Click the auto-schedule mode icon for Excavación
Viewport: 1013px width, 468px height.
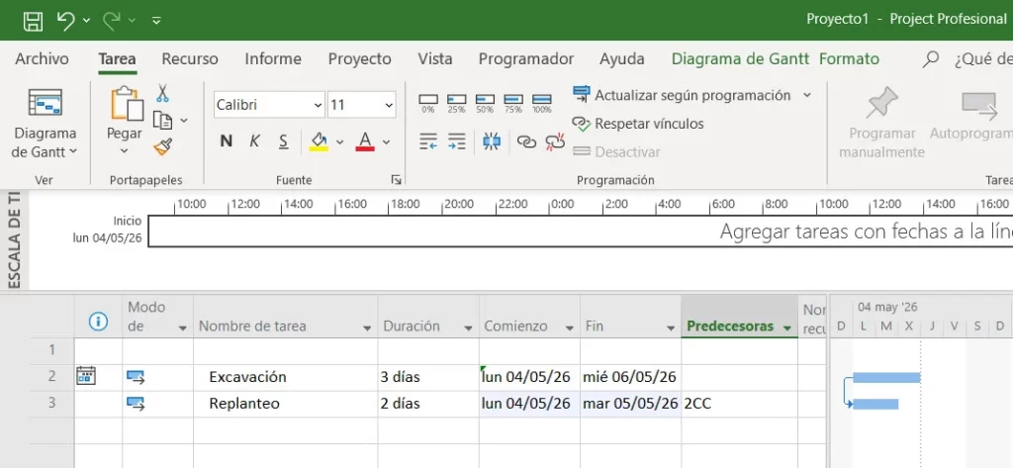pyautogui.click(x=136, y=377)
